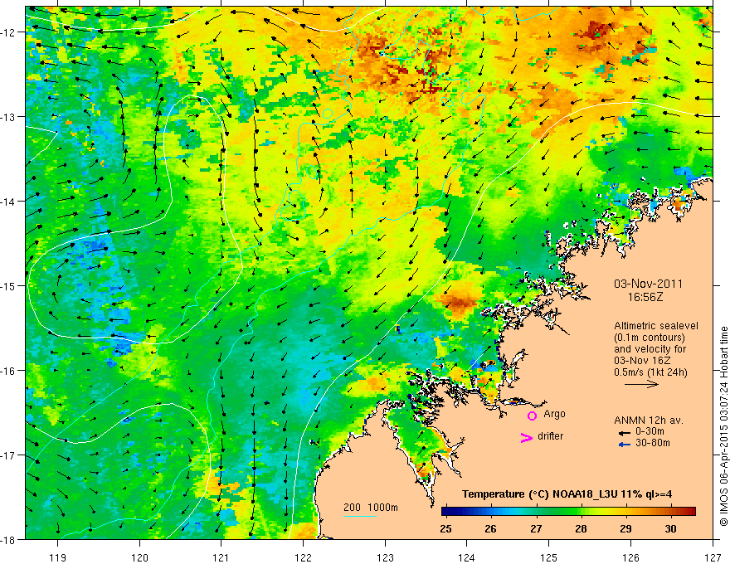Screen dimensions: 730x564
Task: Click the longitude axis label '125'
Action: tap(549, 557)
